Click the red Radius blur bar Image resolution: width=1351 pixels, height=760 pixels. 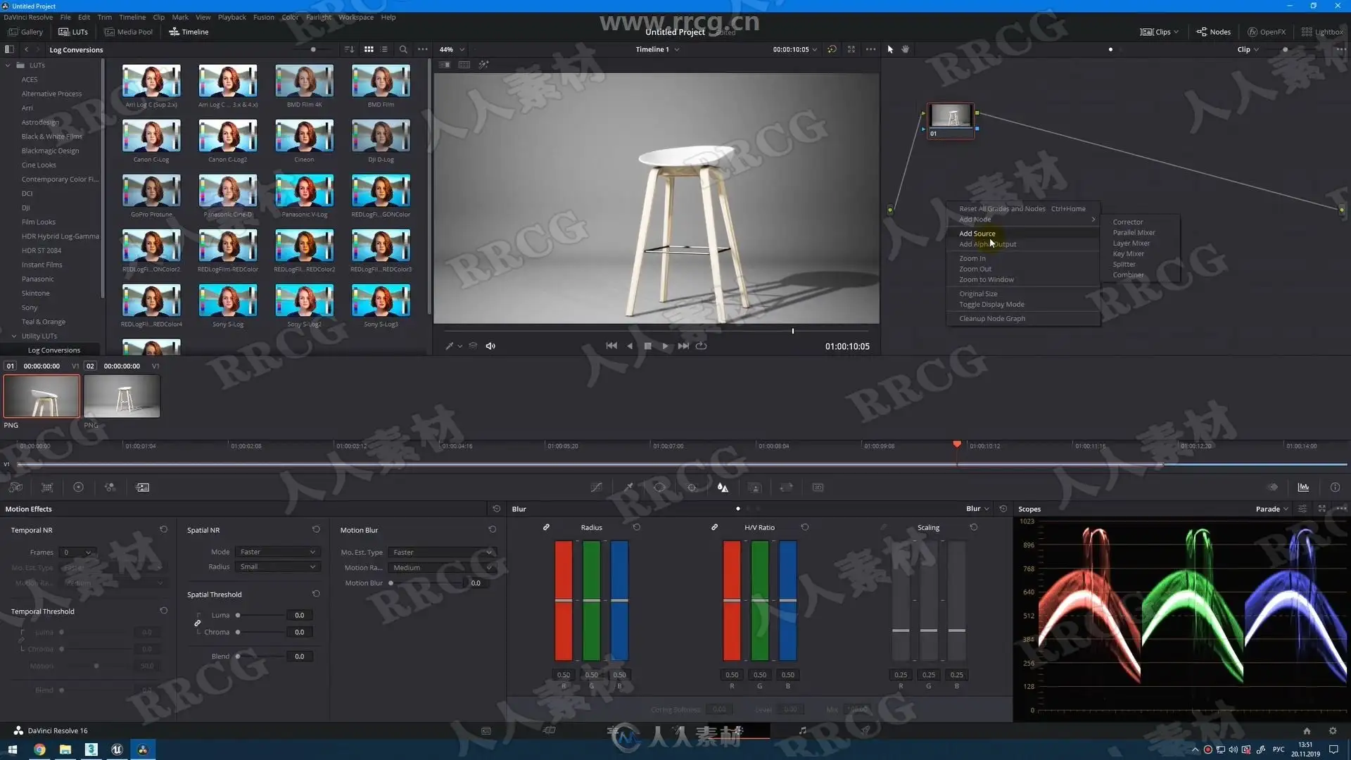(564, 600)
